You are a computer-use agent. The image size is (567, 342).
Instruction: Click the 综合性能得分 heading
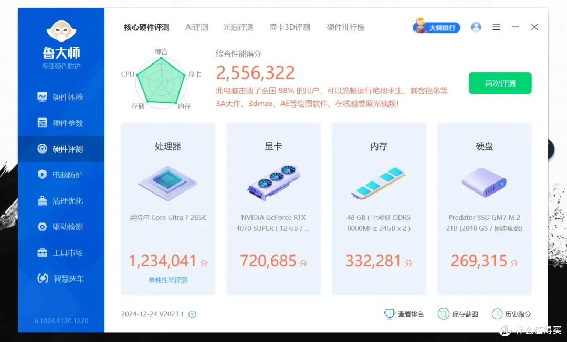(x=238, y=54)
